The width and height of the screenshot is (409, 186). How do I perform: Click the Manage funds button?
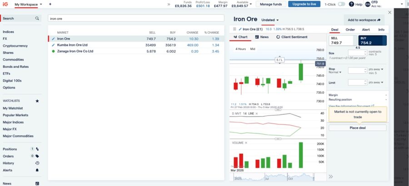point(271,4)
